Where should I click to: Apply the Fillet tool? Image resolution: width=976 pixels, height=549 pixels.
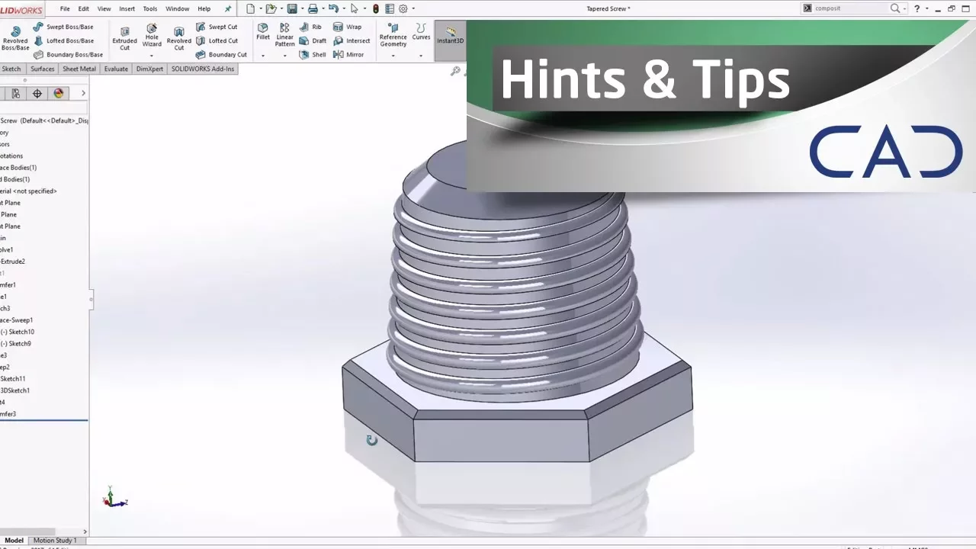263,32
